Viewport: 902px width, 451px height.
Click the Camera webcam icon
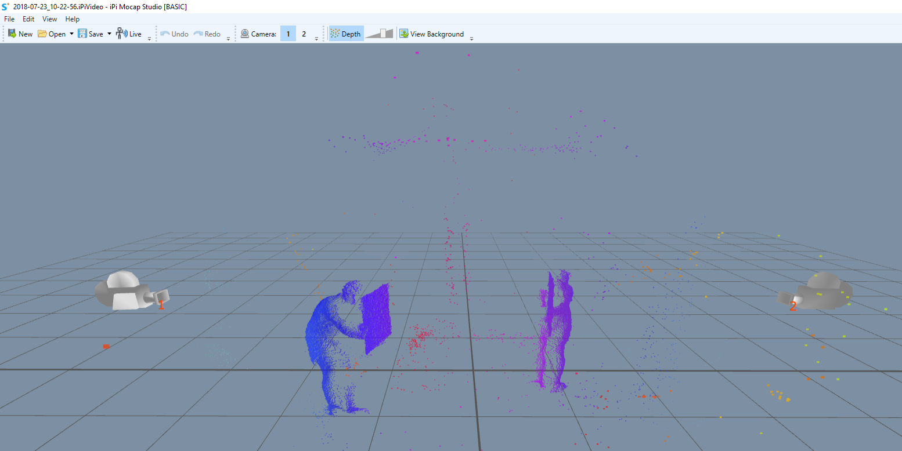click(x=245, y=34)
